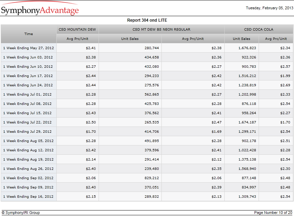Select row label '1 Week Ending Jun 24, 2012'
This screenshot has width=294, height=217.
tap(28, 85)
